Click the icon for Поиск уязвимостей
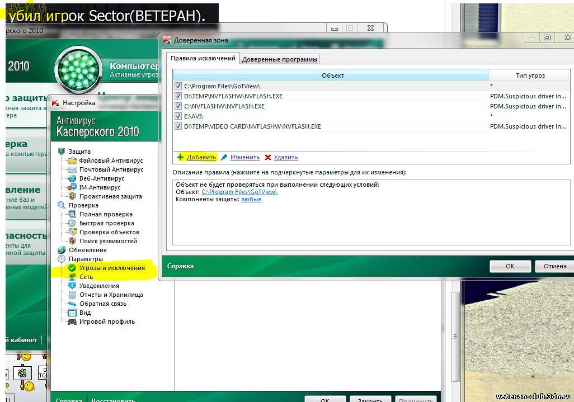Viewport: 574px width, 402px height. pyautogui.click(x=72, y=241)
